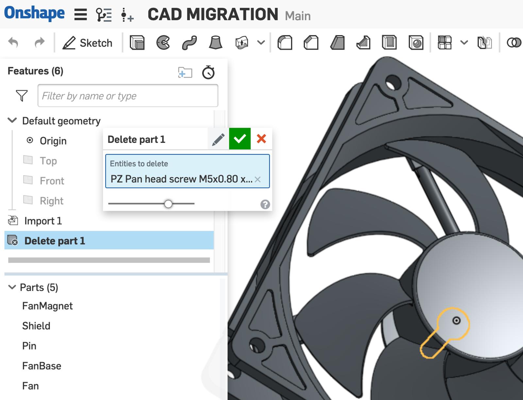This screenshot has width=523, height=400.
Task: Start a new Sketch
Action: point(88,43)
